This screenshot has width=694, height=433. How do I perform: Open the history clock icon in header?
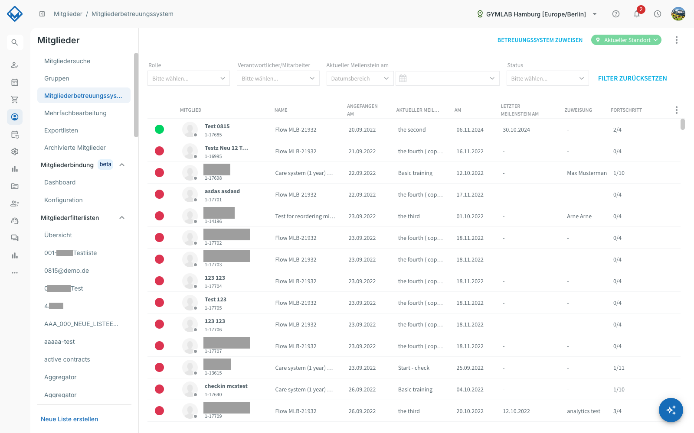(658, 14)
